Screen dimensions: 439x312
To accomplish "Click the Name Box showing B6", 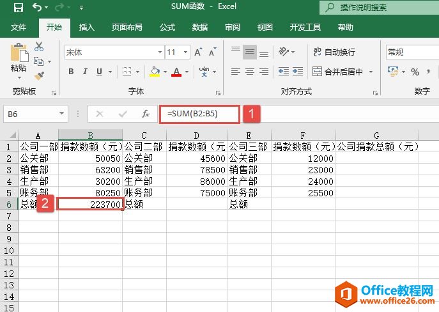I will pyautogui.click(x=36, y=114).
